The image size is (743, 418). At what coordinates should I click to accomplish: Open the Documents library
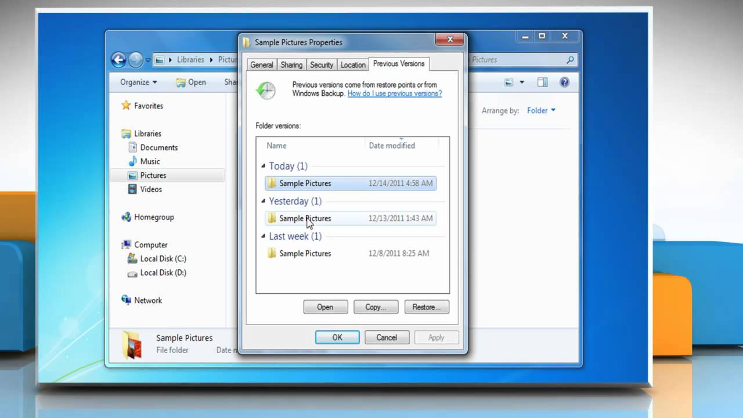[158, 147]
